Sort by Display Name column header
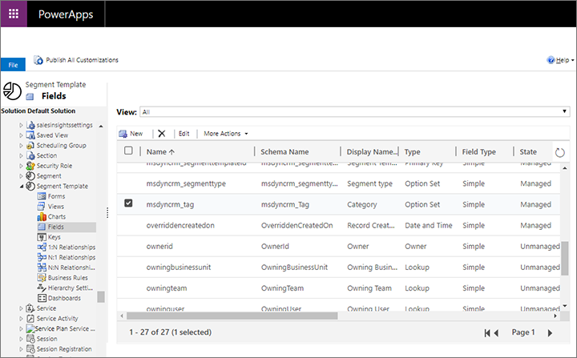 click(372, 151)
